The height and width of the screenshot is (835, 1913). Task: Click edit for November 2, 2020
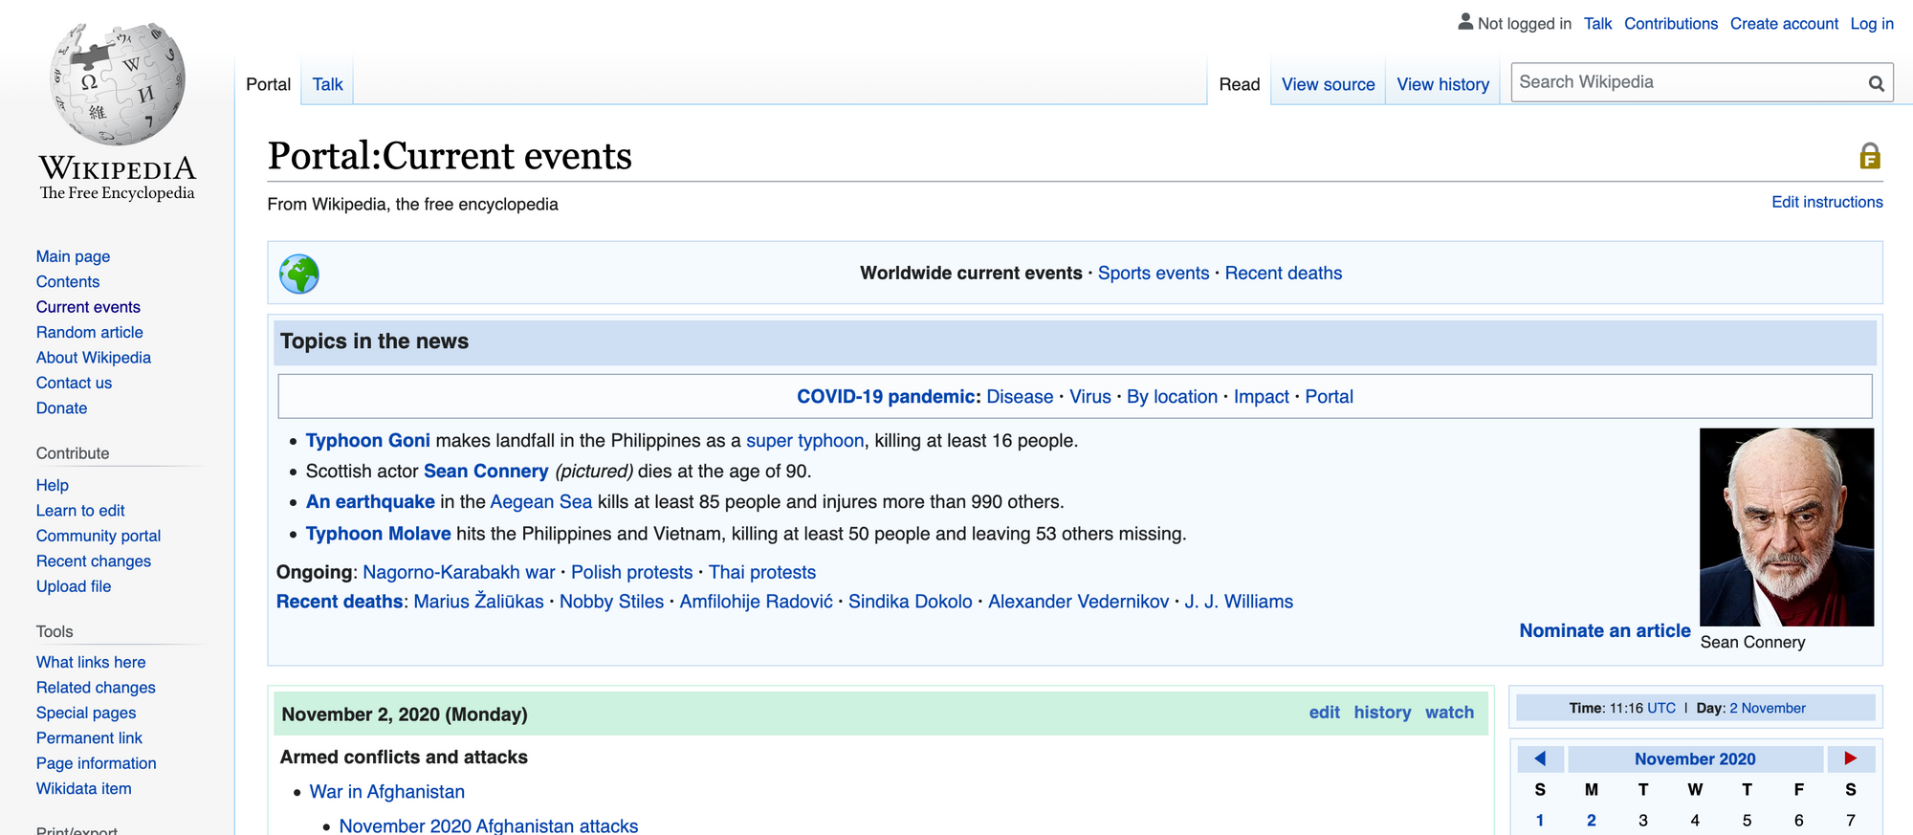click(1325, 712)
